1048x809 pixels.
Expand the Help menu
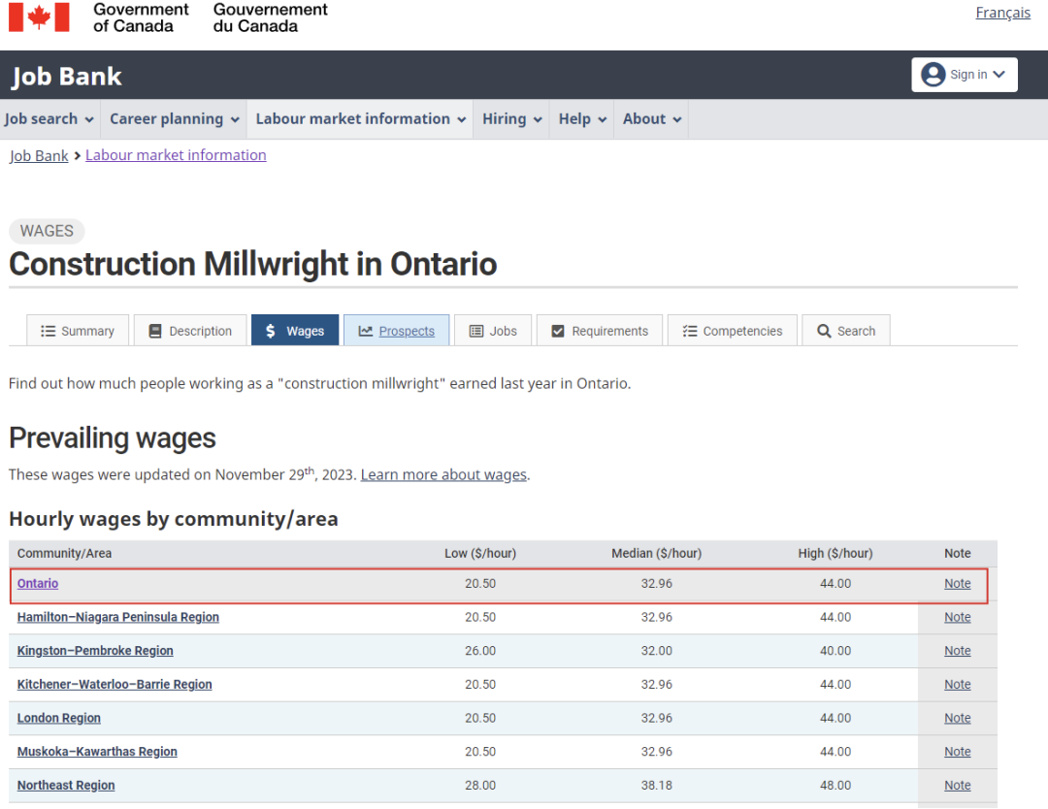click(582, 119)
